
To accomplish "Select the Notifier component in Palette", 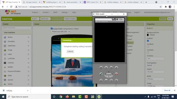I will (10, 67).
